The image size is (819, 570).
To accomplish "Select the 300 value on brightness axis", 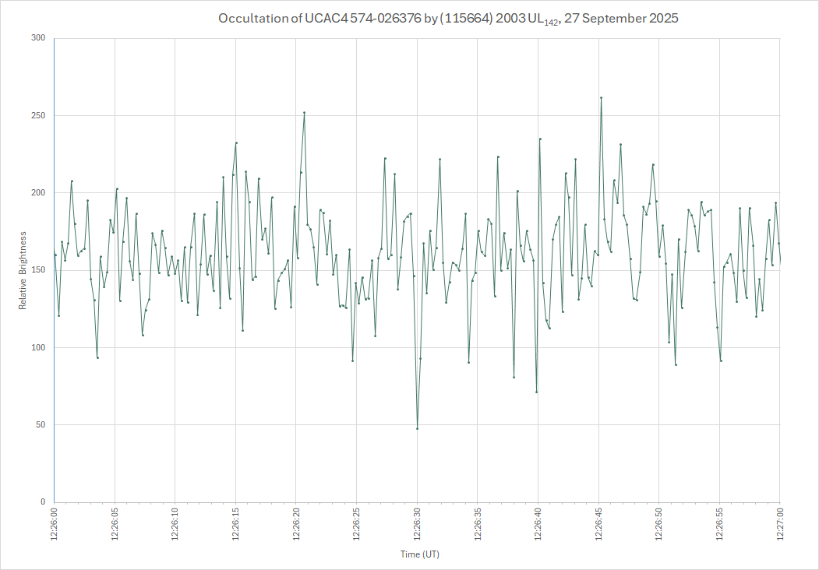I will [38, 38].
